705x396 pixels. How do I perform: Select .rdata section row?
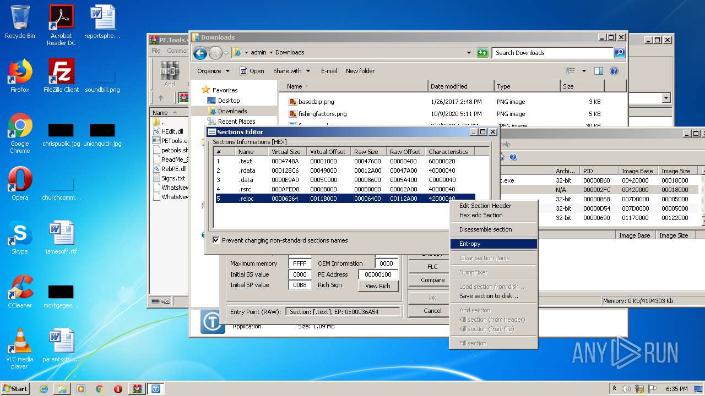pyautogui.click(x=345, y=170)
